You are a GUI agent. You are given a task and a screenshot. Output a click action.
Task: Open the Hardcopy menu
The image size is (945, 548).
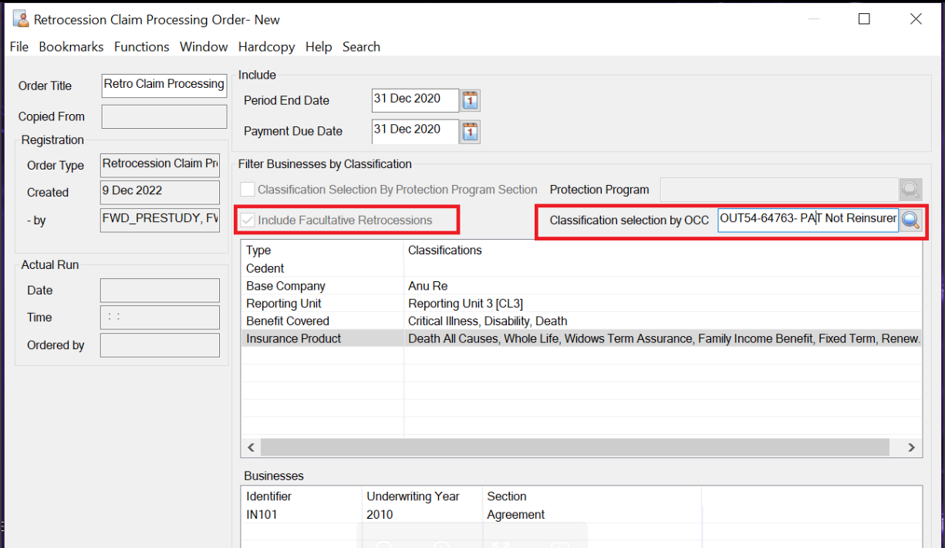266,47
